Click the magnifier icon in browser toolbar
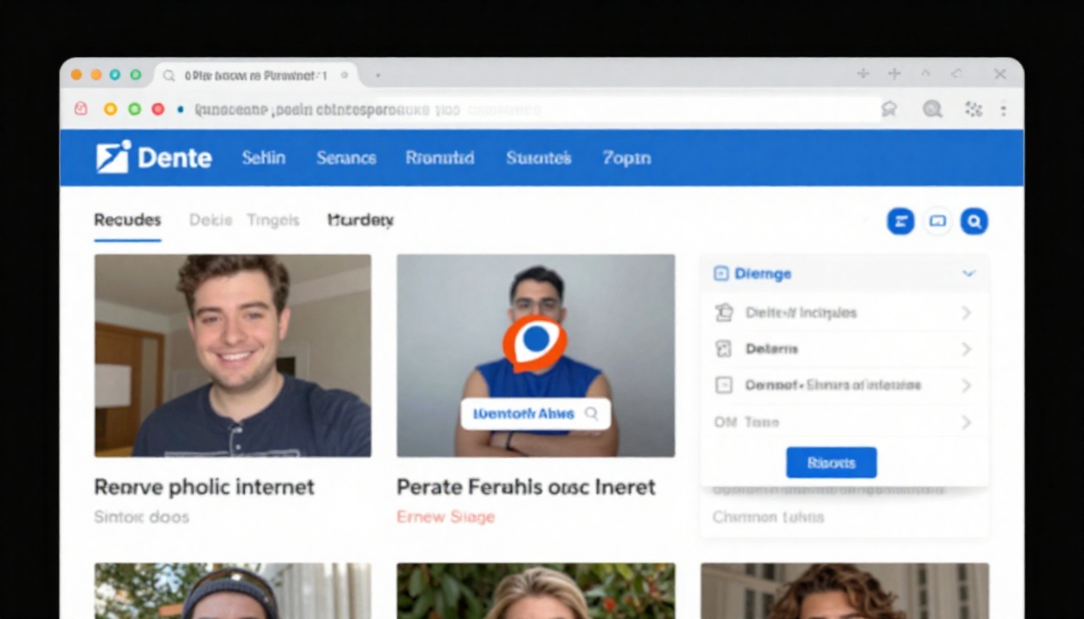 tap(932, 110)
